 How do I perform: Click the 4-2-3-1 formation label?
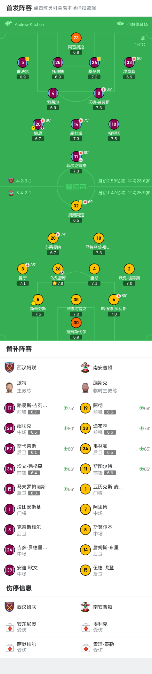coord(24,181)
